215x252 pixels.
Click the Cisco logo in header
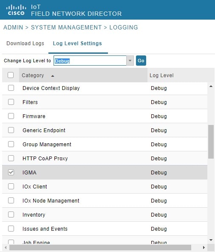pyautogui.click(x=16, y=10)
